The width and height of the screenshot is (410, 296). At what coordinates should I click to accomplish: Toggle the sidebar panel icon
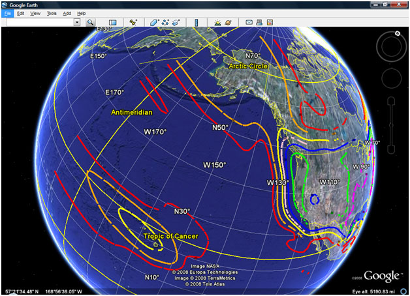coord(112,23)
